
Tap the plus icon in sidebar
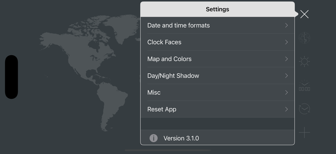click(304, 132)
